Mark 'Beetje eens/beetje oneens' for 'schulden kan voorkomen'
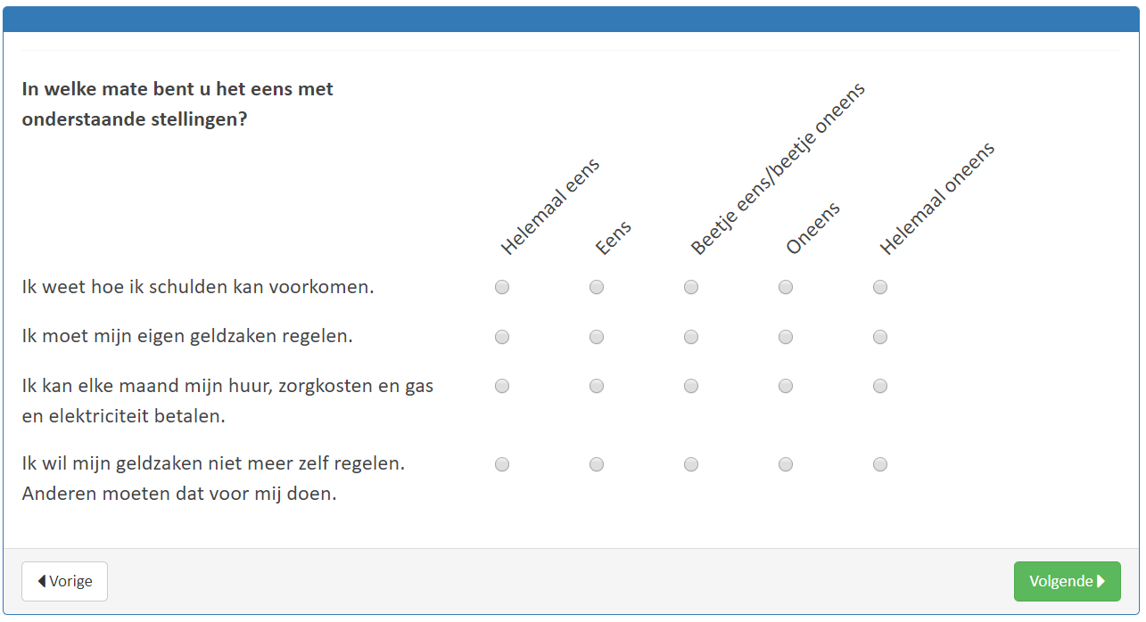Viewport: 1146px width, 622px height. (x=691, y=287)
